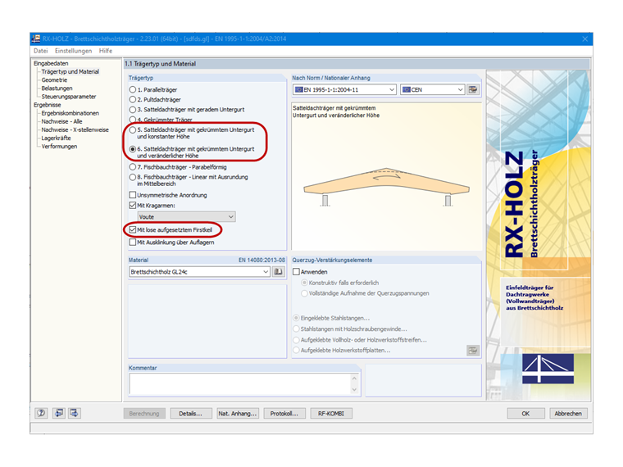Image resolution: width=623 pixels, height=467 pixels.
Task: Select 2. Pultdachträger radio button
Action: [133, 100]
